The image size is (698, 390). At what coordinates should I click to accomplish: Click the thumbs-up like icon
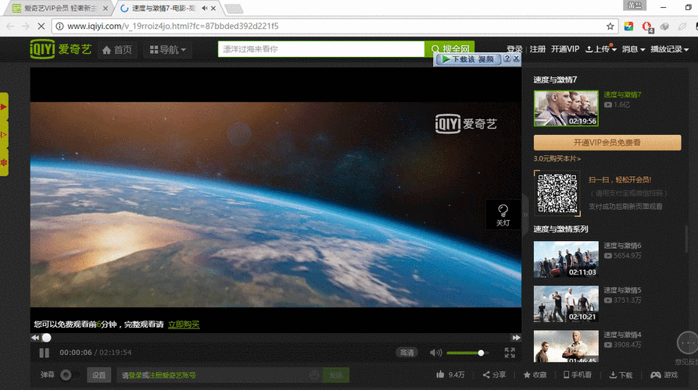[x=440, y=374]
